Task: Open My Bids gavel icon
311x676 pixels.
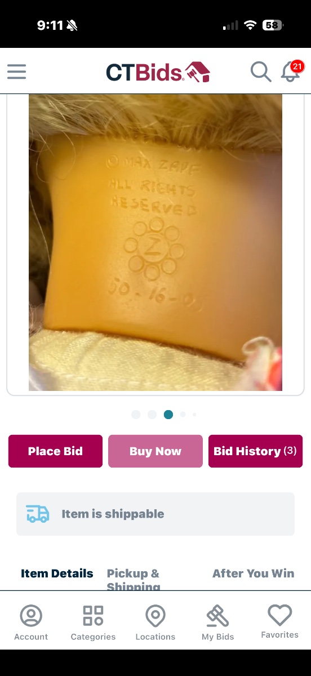Action: pyautogui.click(x=217, y=622)
